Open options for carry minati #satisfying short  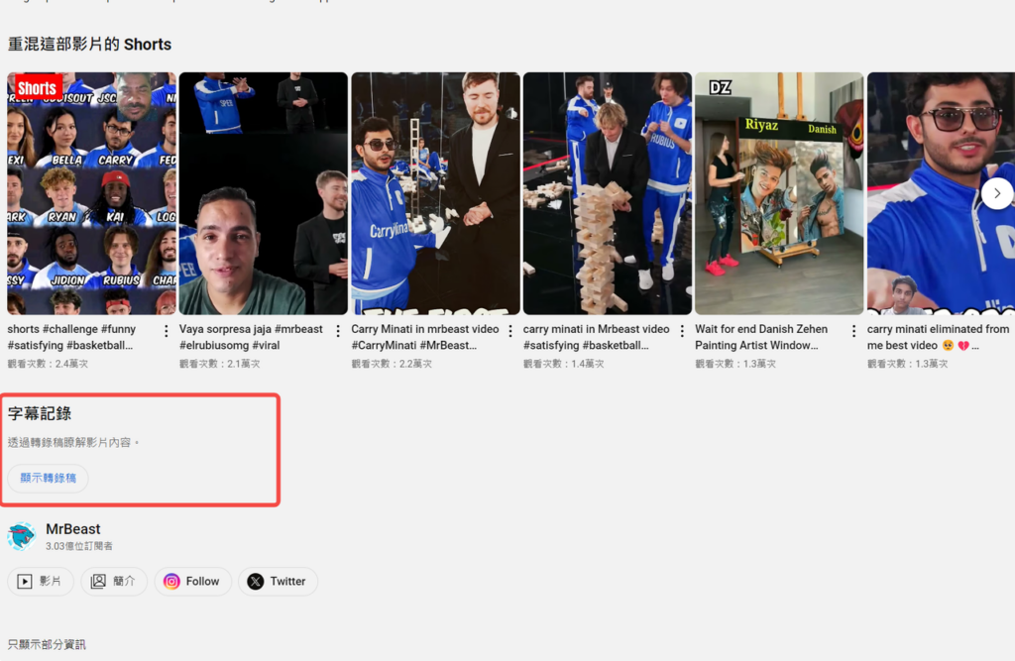[x=682, y=331]
